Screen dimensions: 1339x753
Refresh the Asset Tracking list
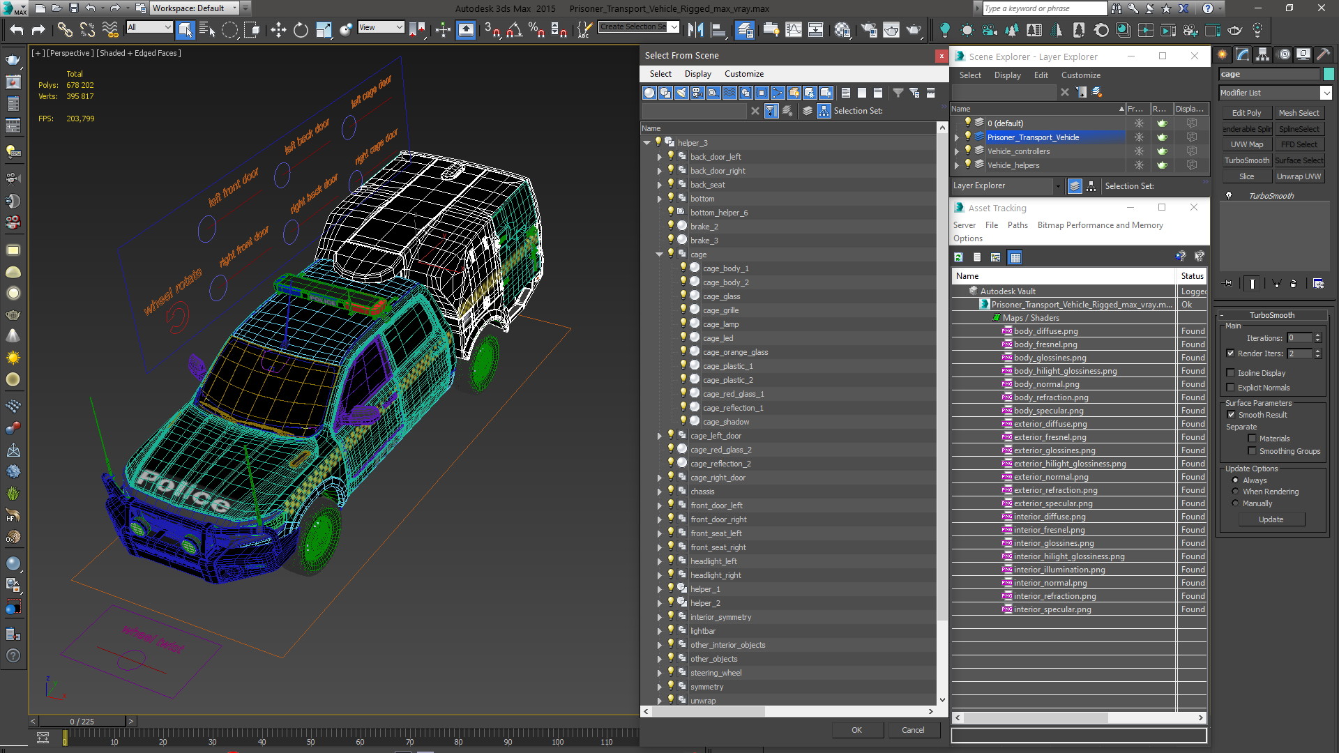point(959,257)
